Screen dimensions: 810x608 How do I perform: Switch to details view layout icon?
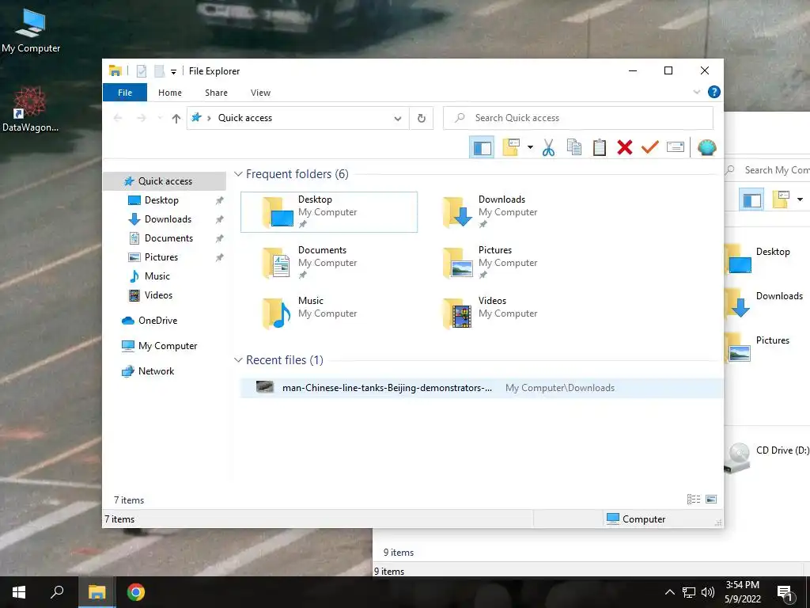[693, 500]
